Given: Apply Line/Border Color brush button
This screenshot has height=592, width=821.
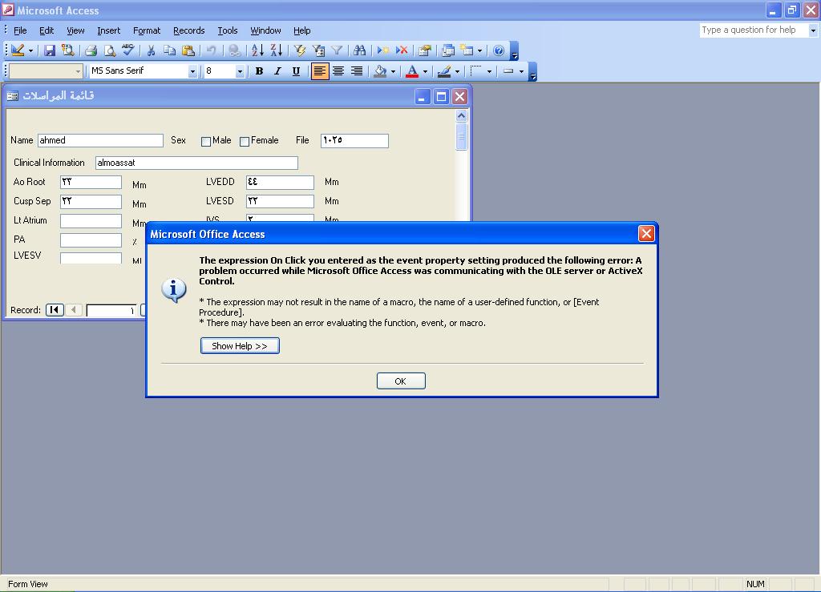Looking at the screenshot, I should click(x=444, y=71).
